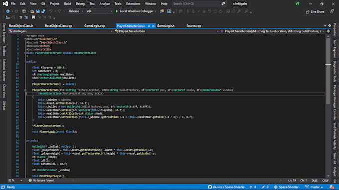Open the Error List side tab

pyautogui.click(x=335, y=159)
